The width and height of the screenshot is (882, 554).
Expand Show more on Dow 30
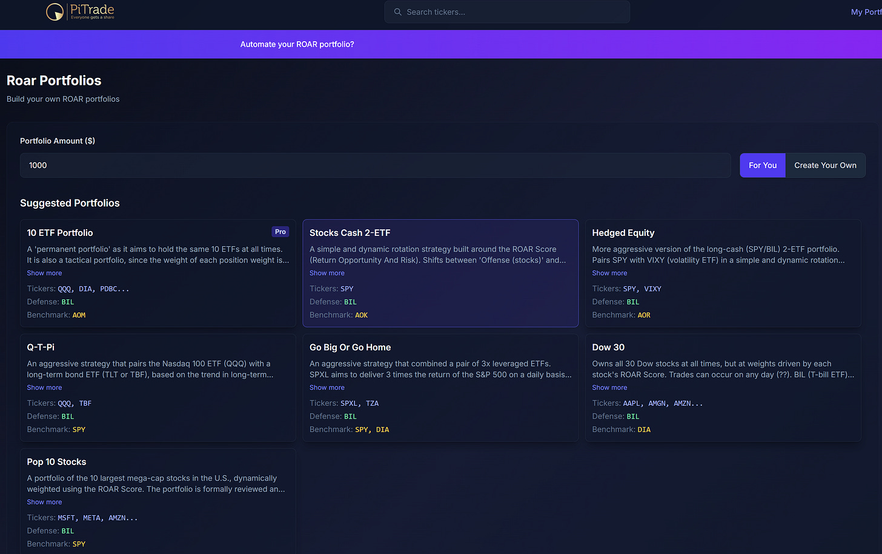point(609,388)
